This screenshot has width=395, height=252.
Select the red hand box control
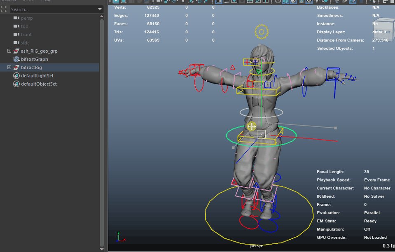click(197, 70)
